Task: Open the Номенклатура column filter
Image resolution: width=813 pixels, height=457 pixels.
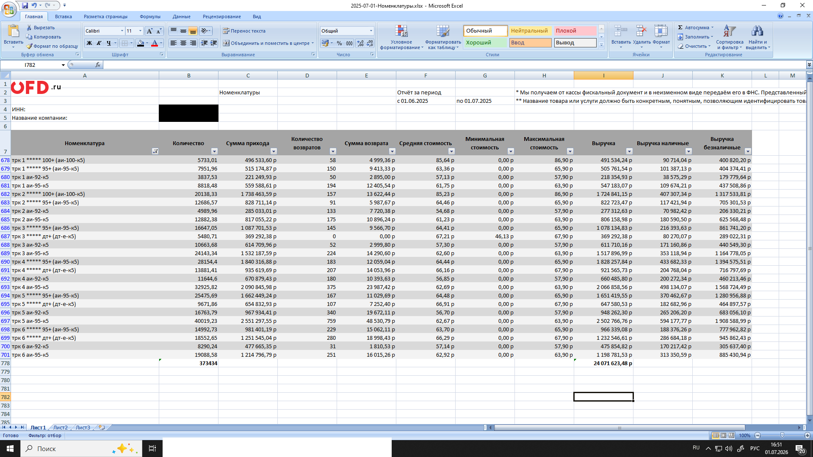Action: pos(155,151)
